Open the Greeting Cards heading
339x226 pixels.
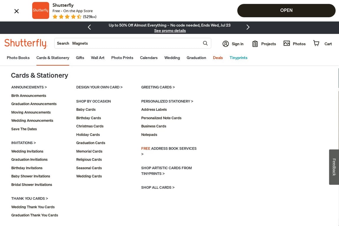(x=158, y=87)
